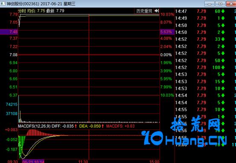Click the -0.052 MACD axis label
Screen dimensions: 236x163
point(12,140)
